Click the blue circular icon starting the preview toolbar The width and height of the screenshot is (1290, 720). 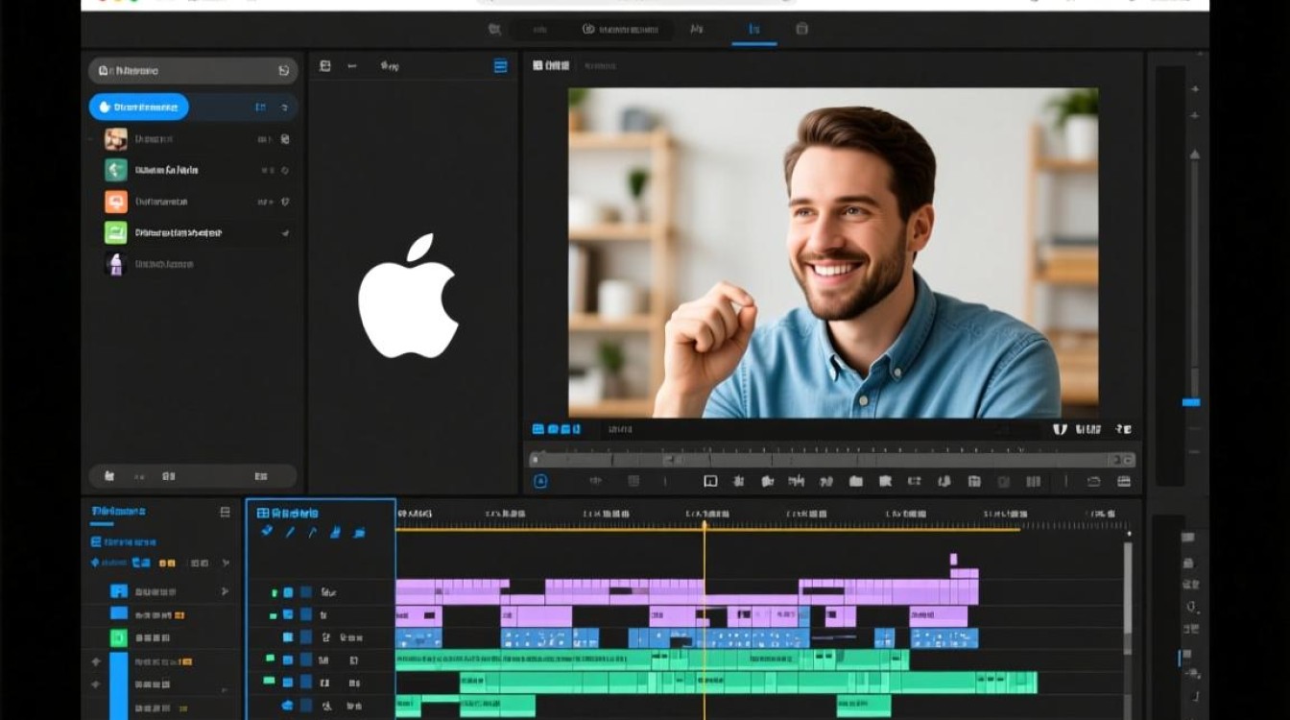[540, 481]
